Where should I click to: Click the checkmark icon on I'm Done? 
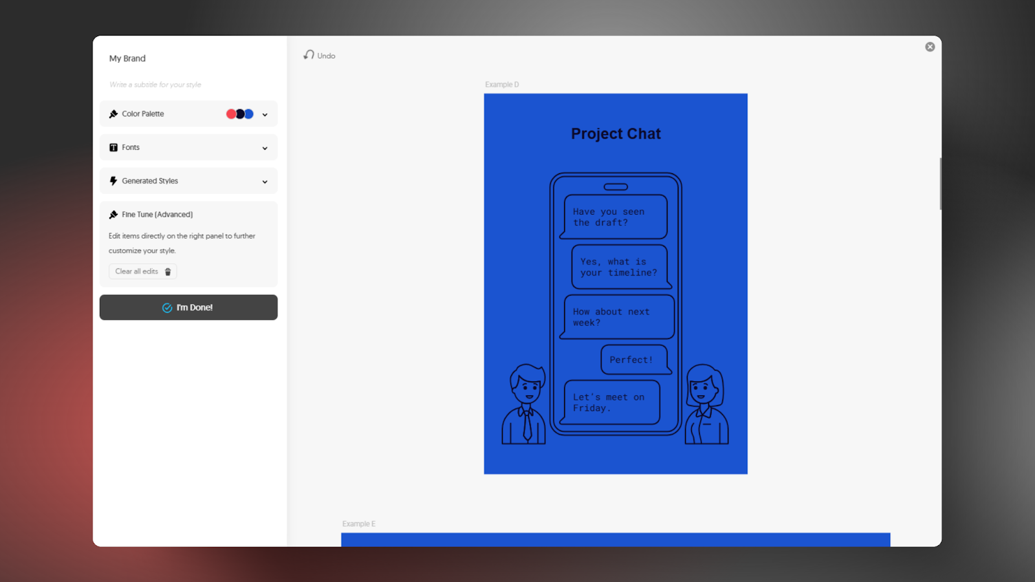(167, 308)
